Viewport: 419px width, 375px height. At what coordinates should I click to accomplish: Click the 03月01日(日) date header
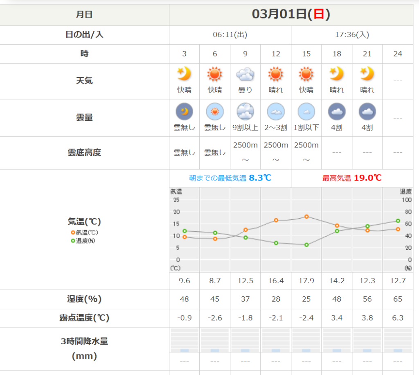291,14
